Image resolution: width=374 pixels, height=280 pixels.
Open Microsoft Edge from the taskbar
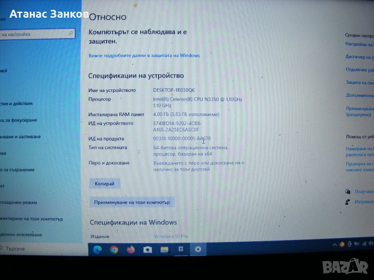(97, 249)
